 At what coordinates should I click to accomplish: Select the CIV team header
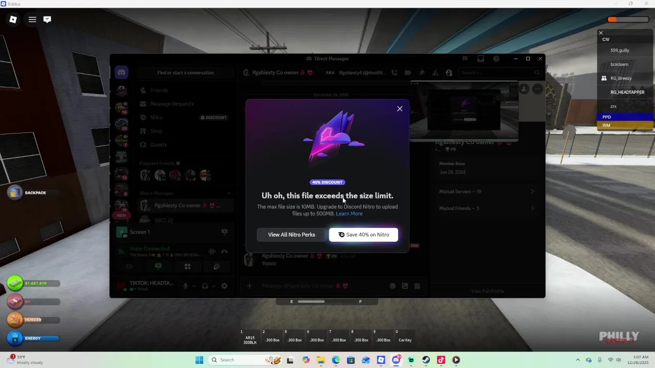click(x=625, y=39)
